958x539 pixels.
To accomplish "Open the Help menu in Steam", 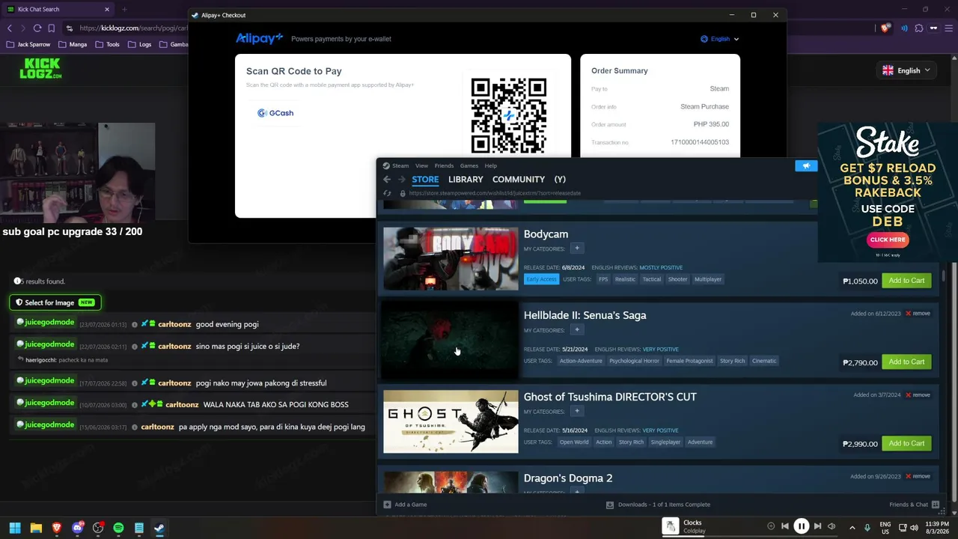I will point(491,165).
